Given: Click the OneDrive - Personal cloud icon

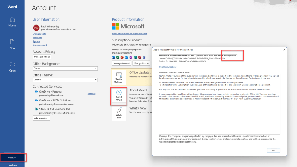Looking at the screenshot, I should pos(36,91).
